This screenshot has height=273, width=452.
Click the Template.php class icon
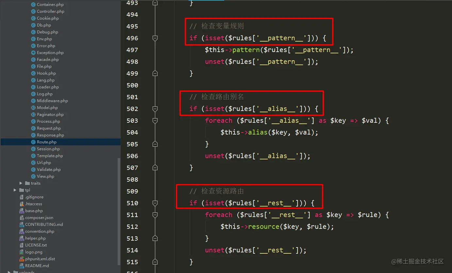tap(33, 156)
